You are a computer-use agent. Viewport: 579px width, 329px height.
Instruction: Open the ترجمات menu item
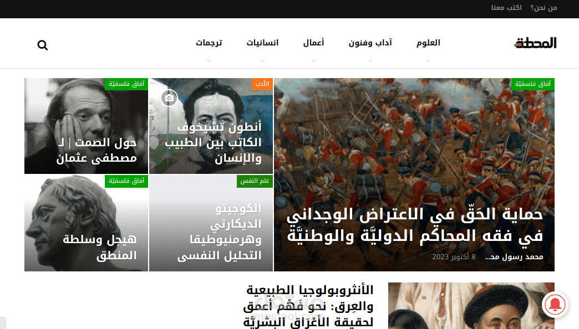(209, 43)
